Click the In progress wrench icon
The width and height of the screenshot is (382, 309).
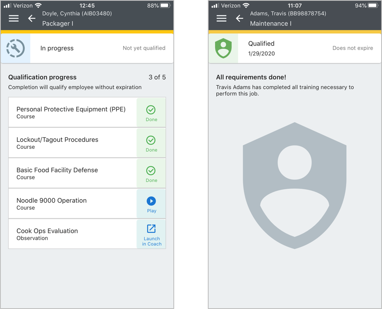pyautogui.click(x=16, y=48)
